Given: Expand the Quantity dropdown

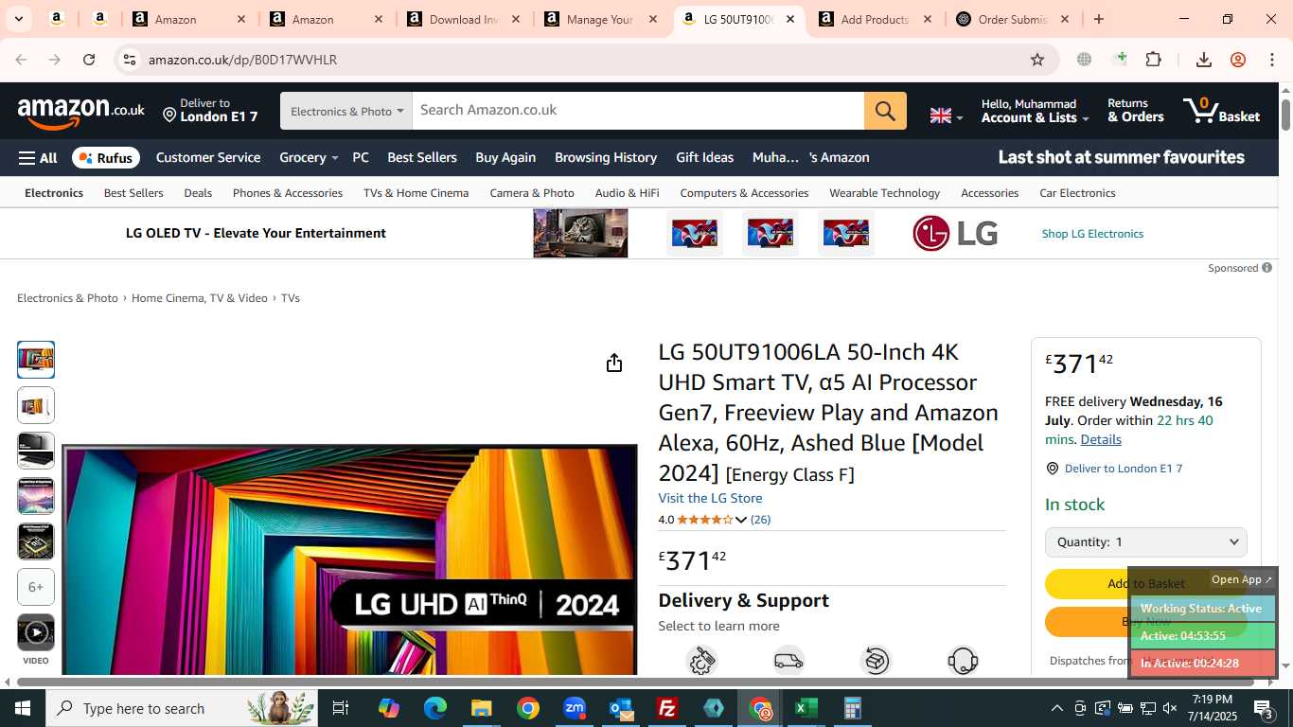Looking at the screenshot, I should click(1145, 542).
